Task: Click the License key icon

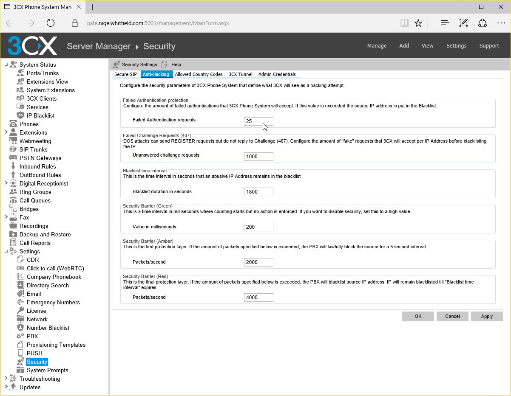Action: [x=20, y=311]
